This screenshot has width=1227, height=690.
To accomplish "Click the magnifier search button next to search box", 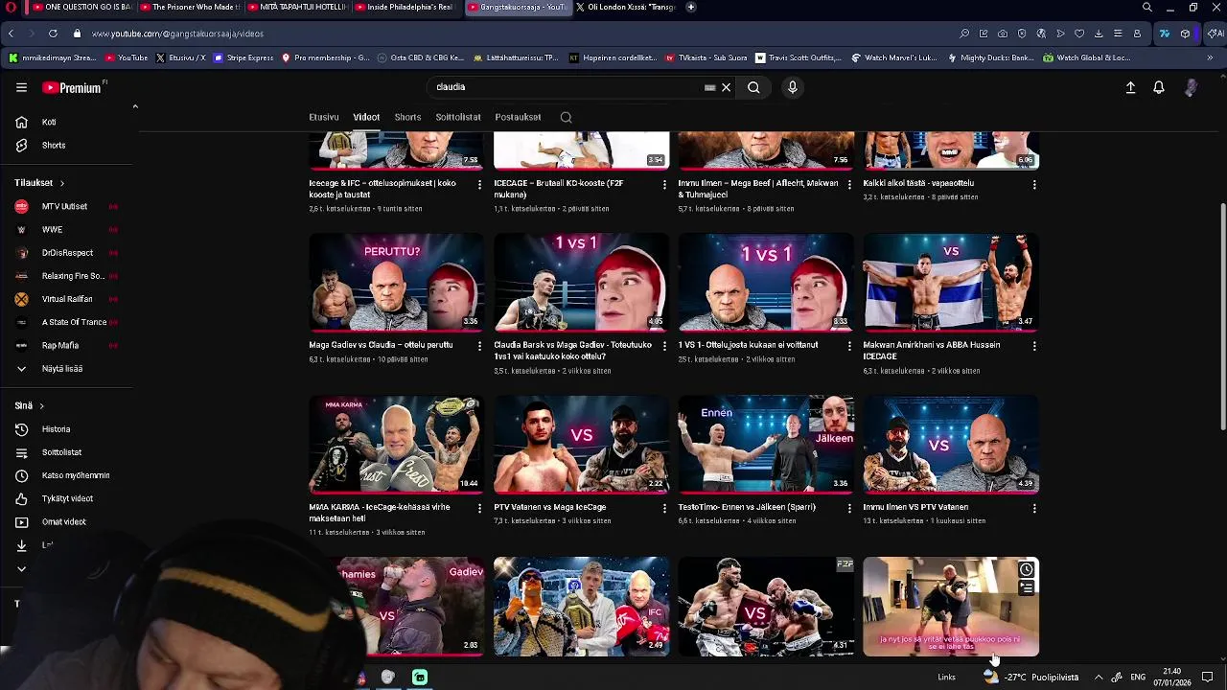I will [x=753, y=87].
